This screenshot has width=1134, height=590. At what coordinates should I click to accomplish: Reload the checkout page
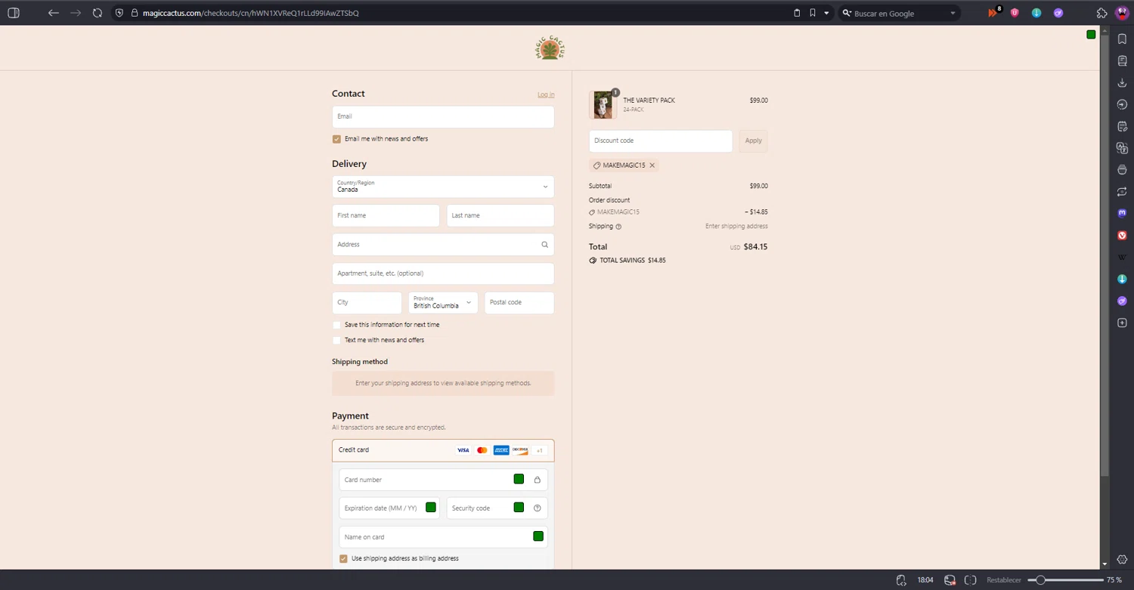(98, 13)
